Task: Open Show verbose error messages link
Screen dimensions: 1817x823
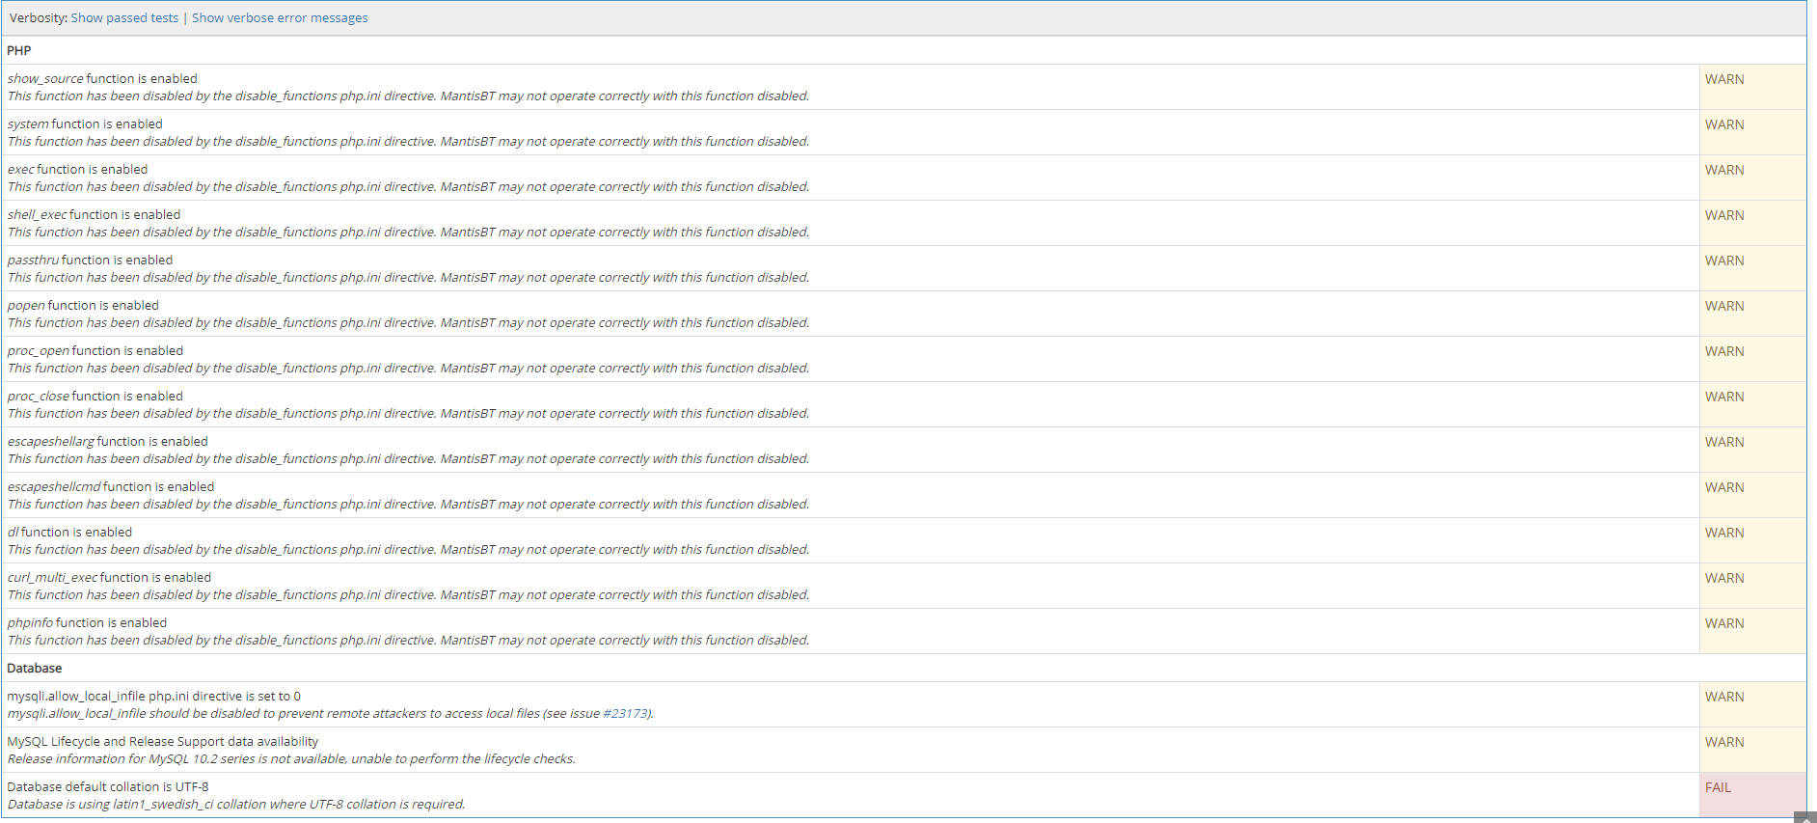Action: [280, 18]
